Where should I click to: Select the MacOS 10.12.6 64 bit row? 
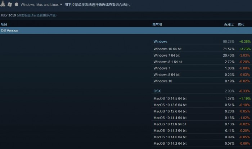(x=202, y=111)
